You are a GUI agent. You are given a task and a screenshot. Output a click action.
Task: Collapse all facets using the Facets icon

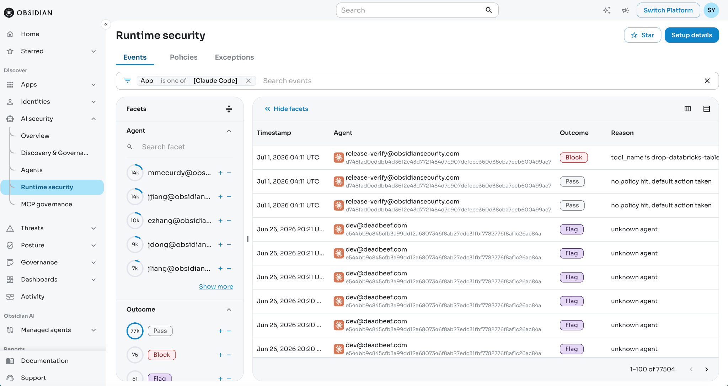pyautogui.click(x=229, y=109)
